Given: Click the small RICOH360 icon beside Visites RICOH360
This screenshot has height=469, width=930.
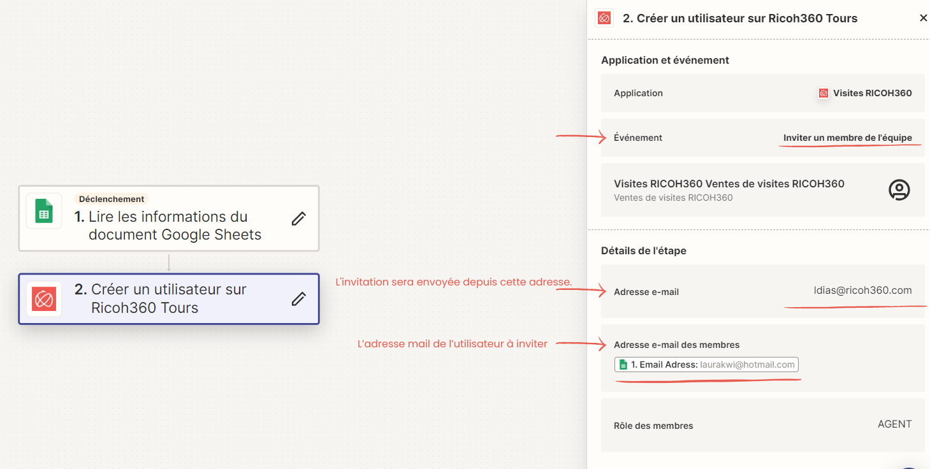Looking at the screenshot, I should [x=823, y=93].
